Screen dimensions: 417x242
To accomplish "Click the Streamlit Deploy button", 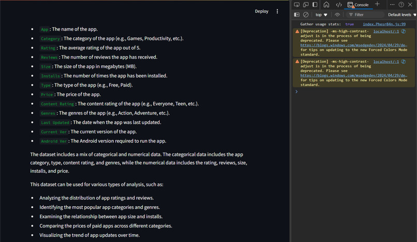I will (261, 11).
